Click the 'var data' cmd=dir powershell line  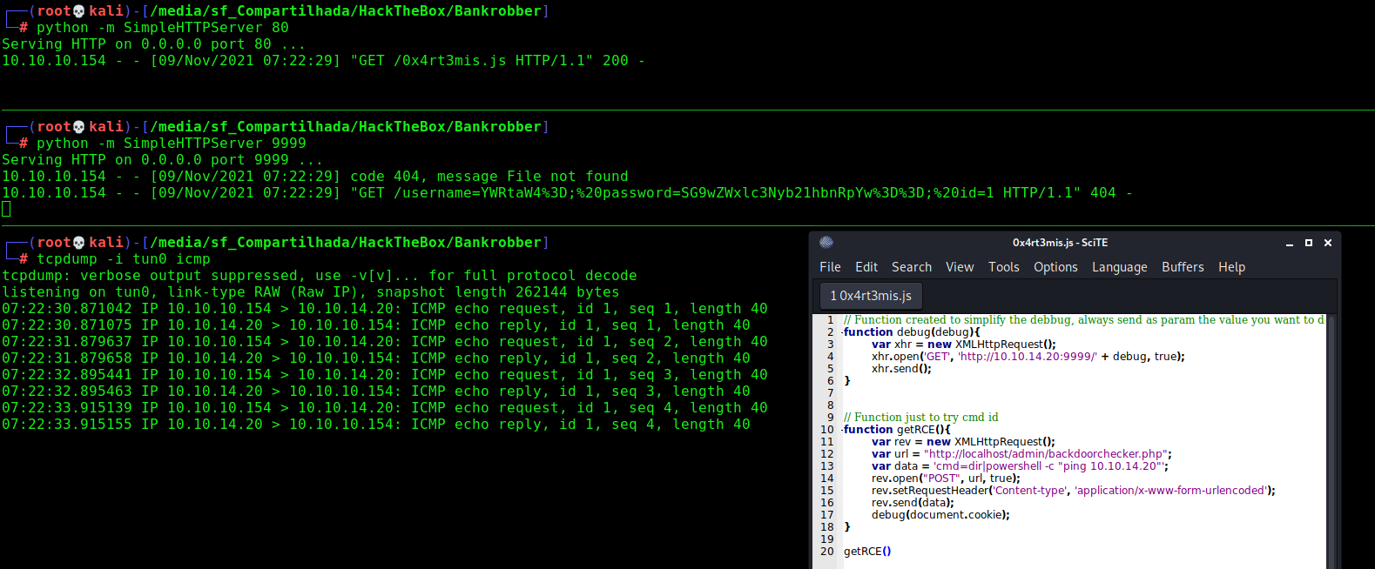[1020, 466]
